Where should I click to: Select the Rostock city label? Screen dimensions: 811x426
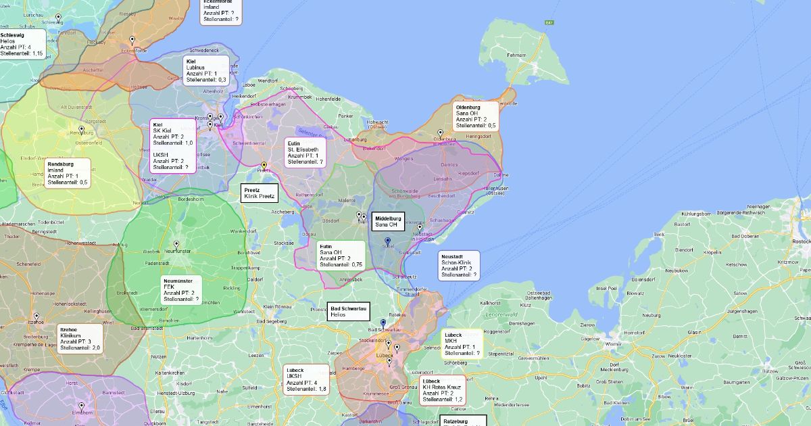click(801, 241)
